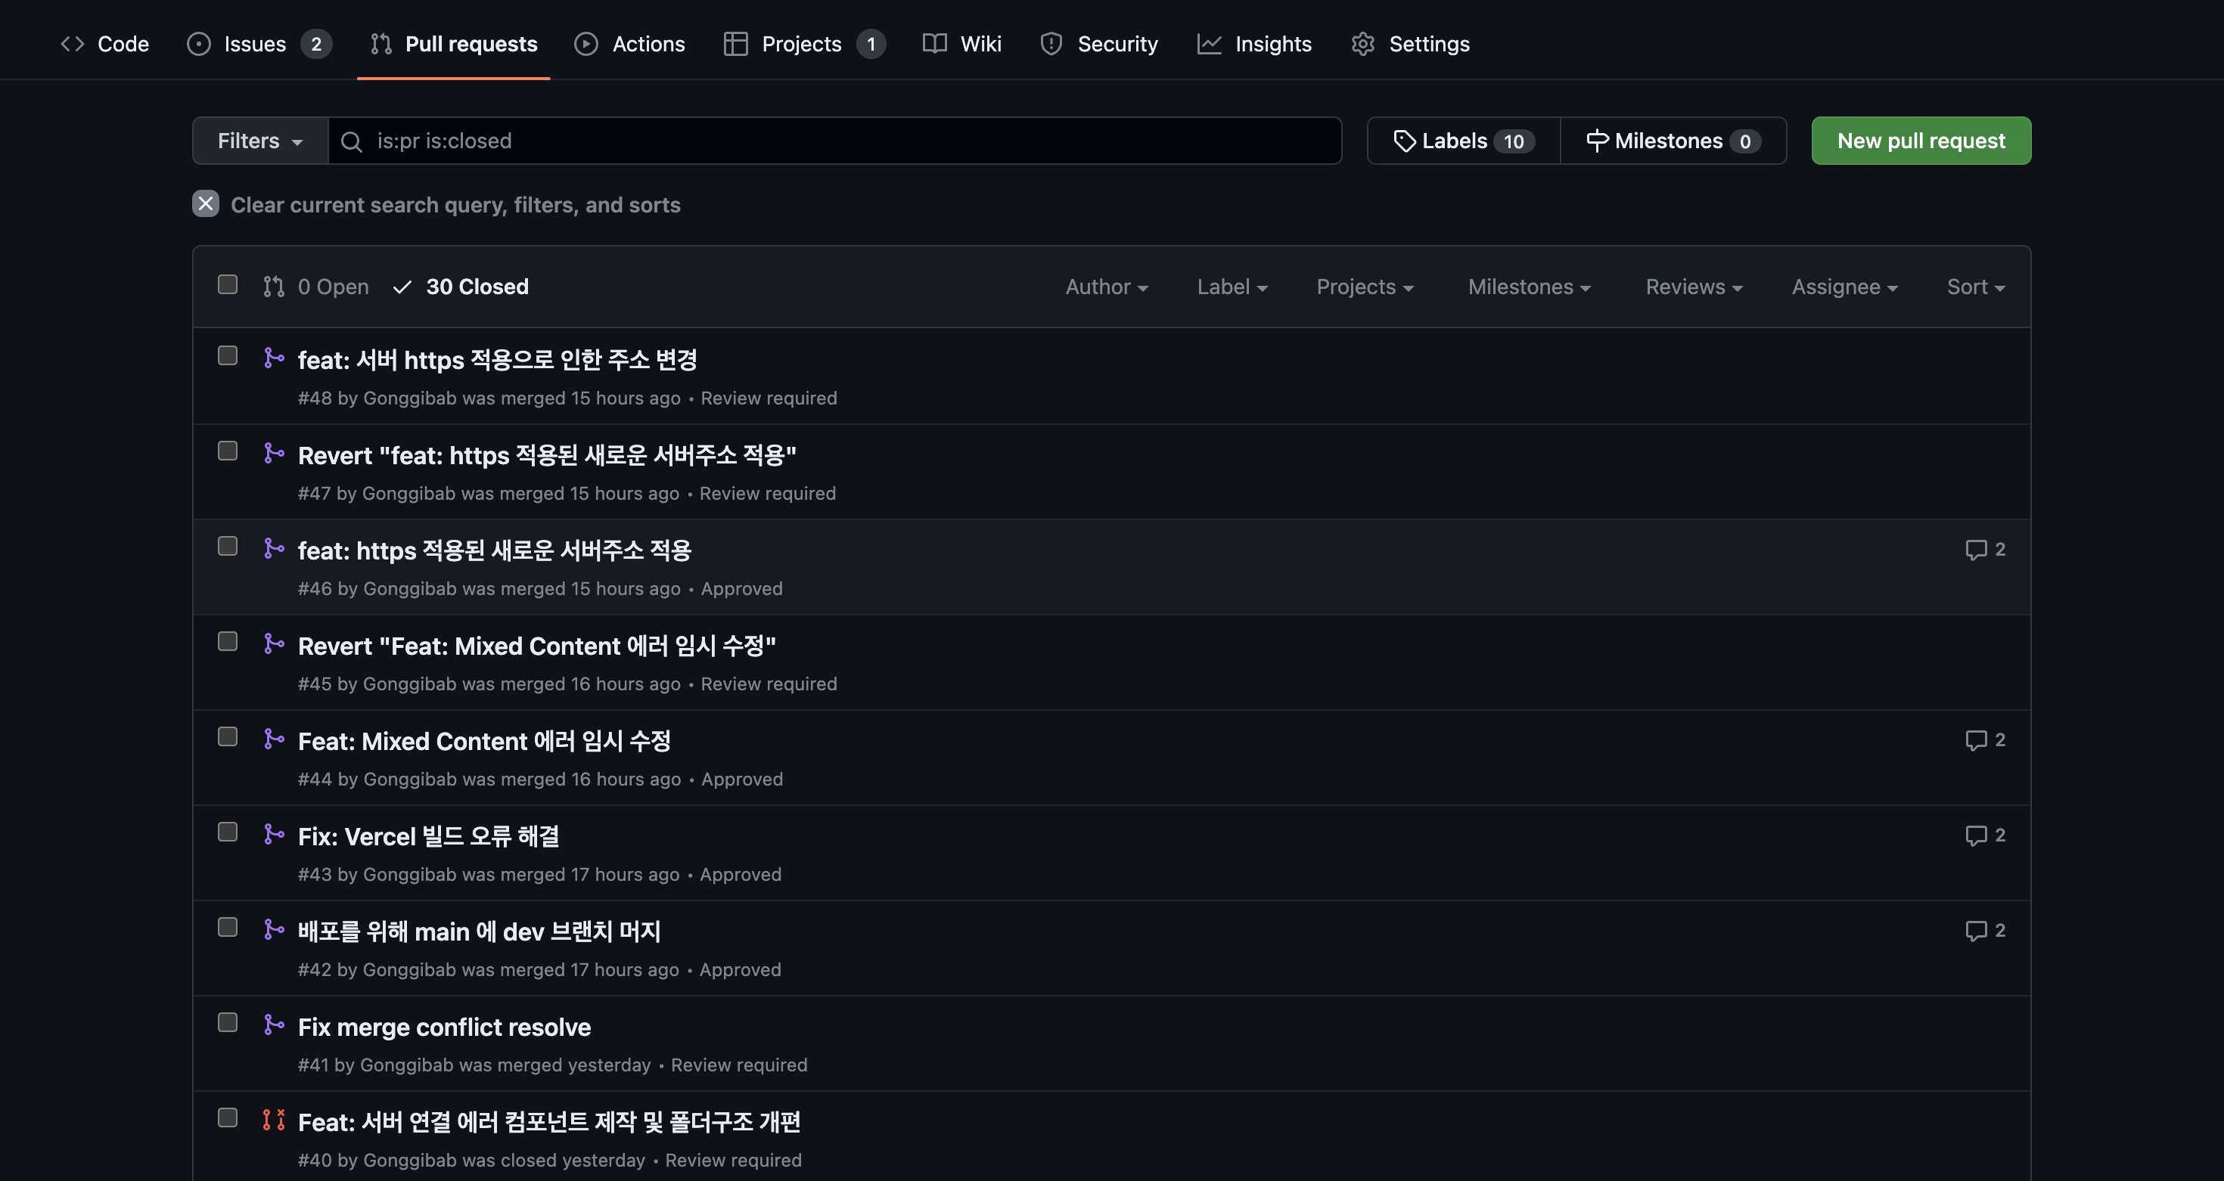2224x1181 pixels.
Task: Click the X icon to clear filters
Action: point(206,203)
